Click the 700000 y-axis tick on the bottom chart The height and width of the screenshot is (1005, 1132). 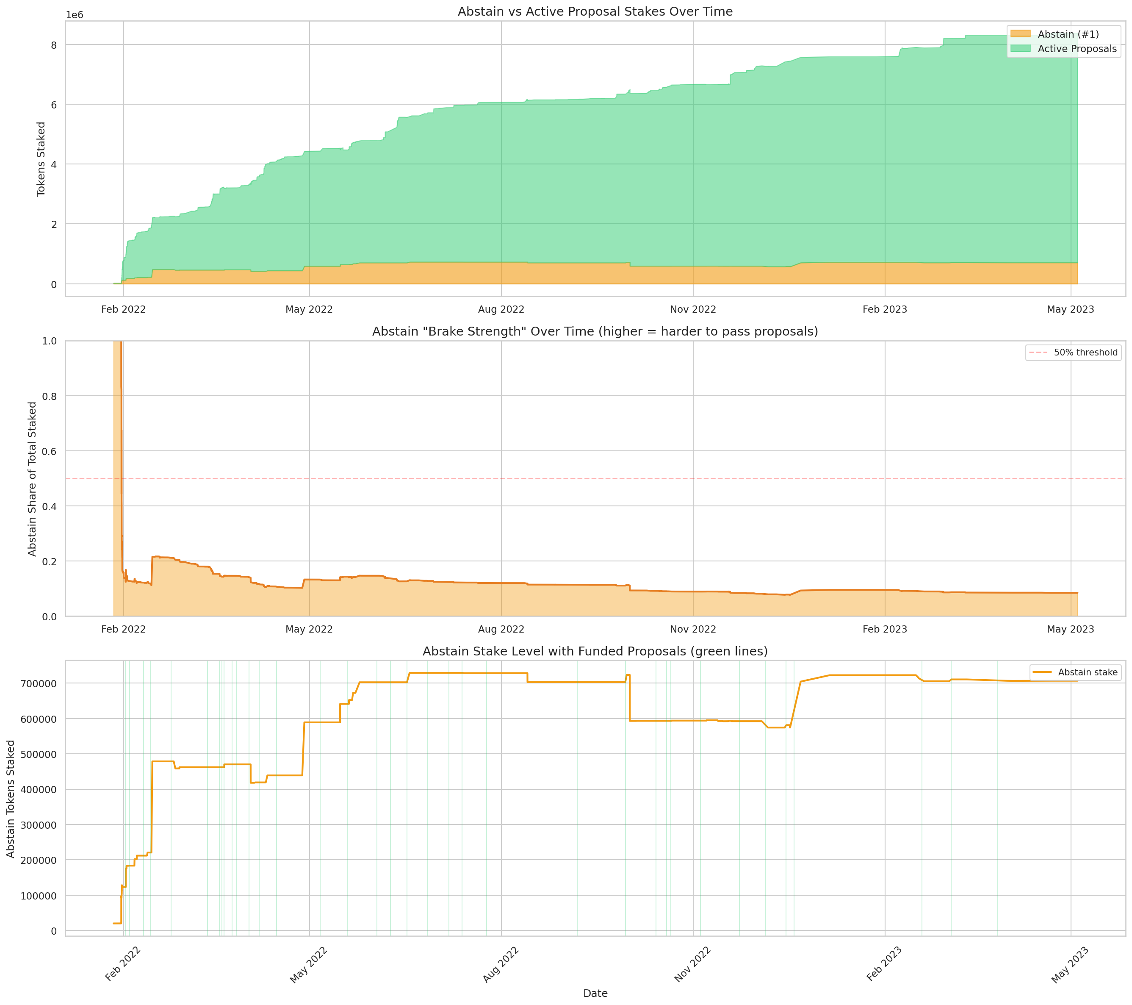pos(38,683)
